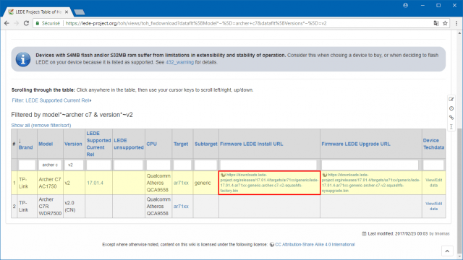Open ar71xx target link in Archer C7R row
This screenshot has height=260, width=463.
181,207
